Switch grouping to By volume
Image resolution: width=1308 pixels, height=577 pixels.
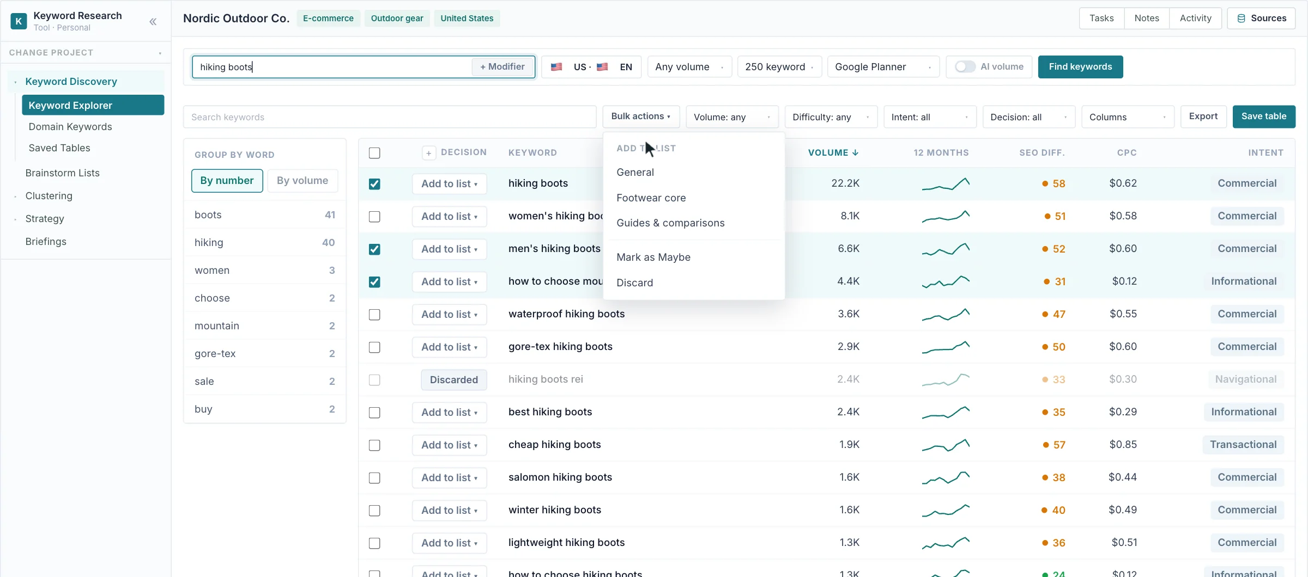[x=302, y=181]
